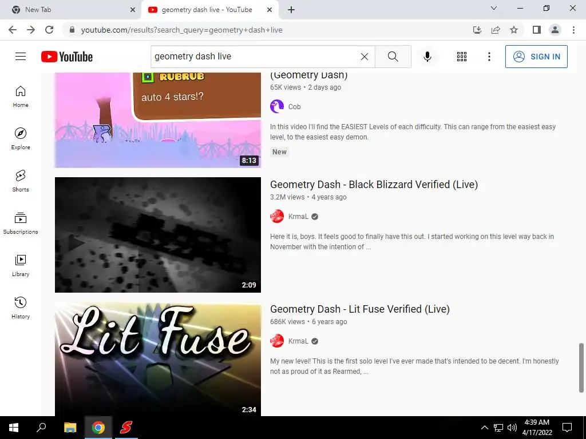Open the Cob channel name link
Viewport: 586px width, 439px height.
[x=295, y=107]
